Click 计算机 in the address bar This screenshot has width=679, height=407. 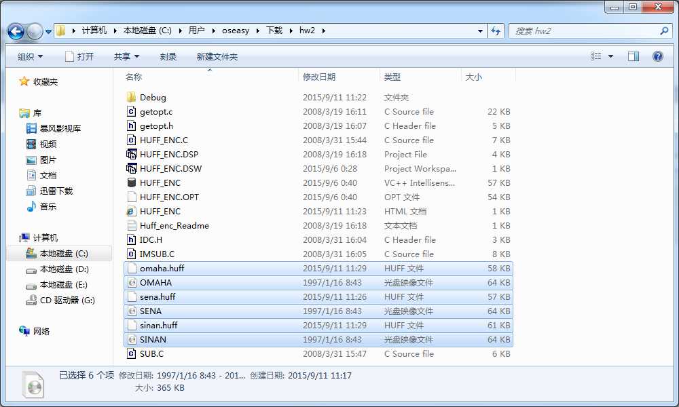point(94,31)
